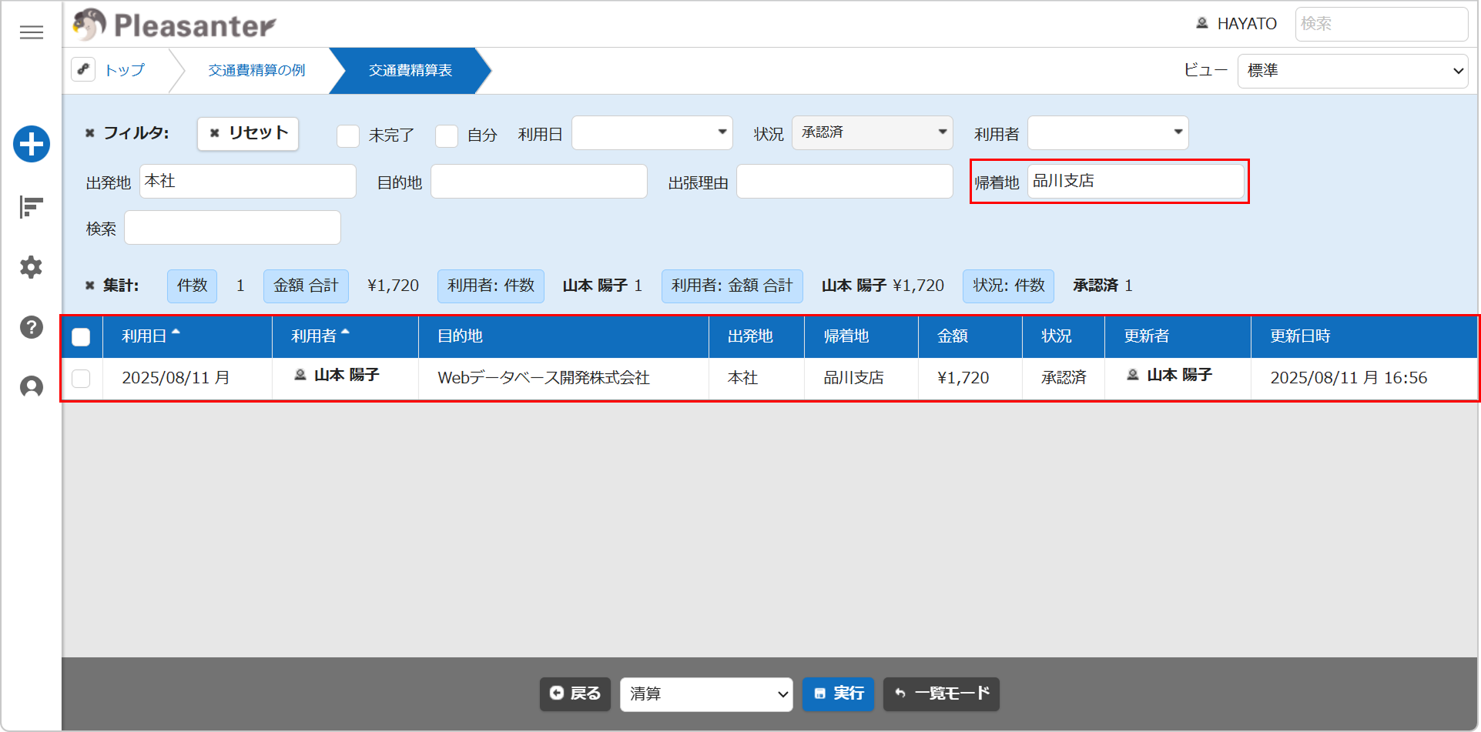Toggle the 未完了 filter checkbox
This screenshot has width=1481, height=732.
click(348, 135)
